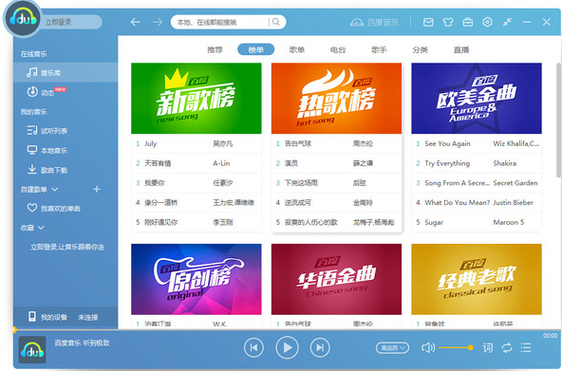The height and width of the screenshot is (371, 562).
Task: Switch to the 推荐 tab
Action: [215, 49]
